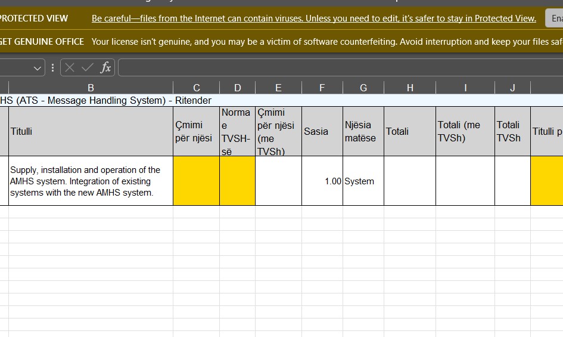Select column H header
Viewport: 563px width, 337px height.
(409, 88)
